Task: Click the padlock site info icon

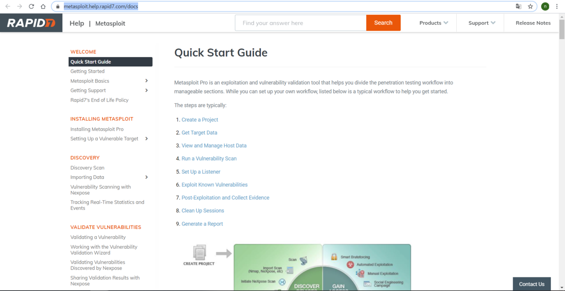Action: click(x=58, y=7)
